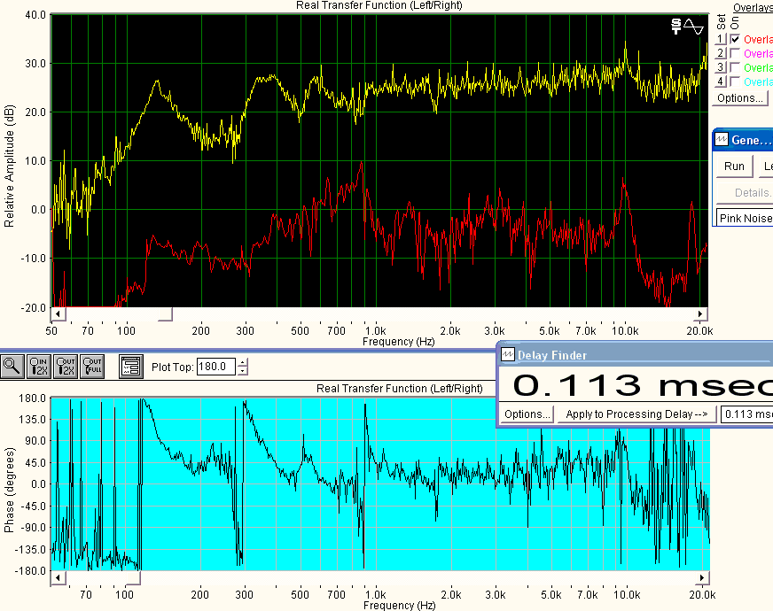Click the ST marker icon in the amplitude plot
This screenshot has width=773, height=611.
(676, 26)
